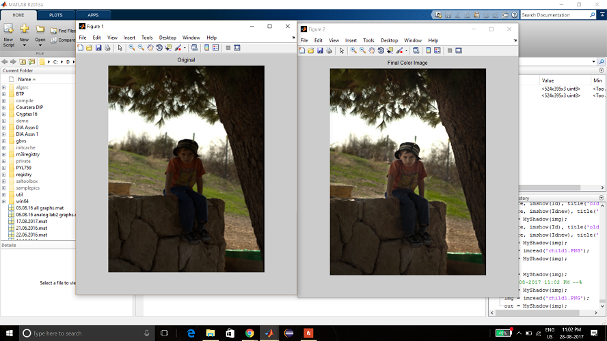Toggle Insert Legend in Figure 2 toolbar
The width and height of the screenshot is (607, 341).
click(x=437, y=50)
